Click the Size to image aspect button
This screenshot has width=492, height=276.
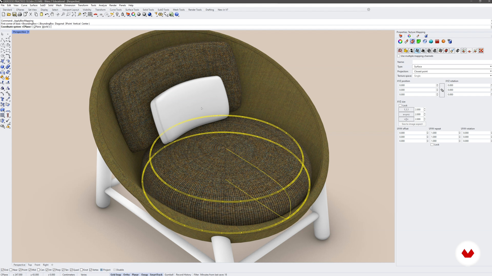coord(412,124)
